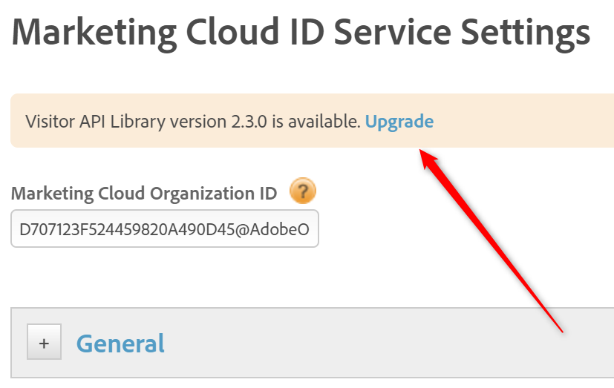Viewport: 614px width, 388px height.
Task: Expand the General section with plus button
Action: point(44,343)
